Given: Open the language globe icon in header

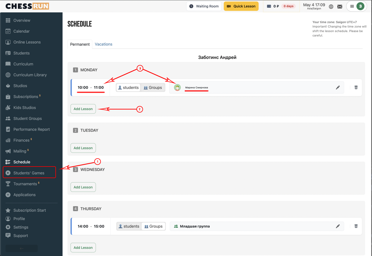Looking at the screenshot, I should point(331,7).
